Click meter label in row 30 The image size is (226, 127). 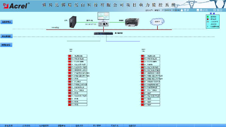152,85
